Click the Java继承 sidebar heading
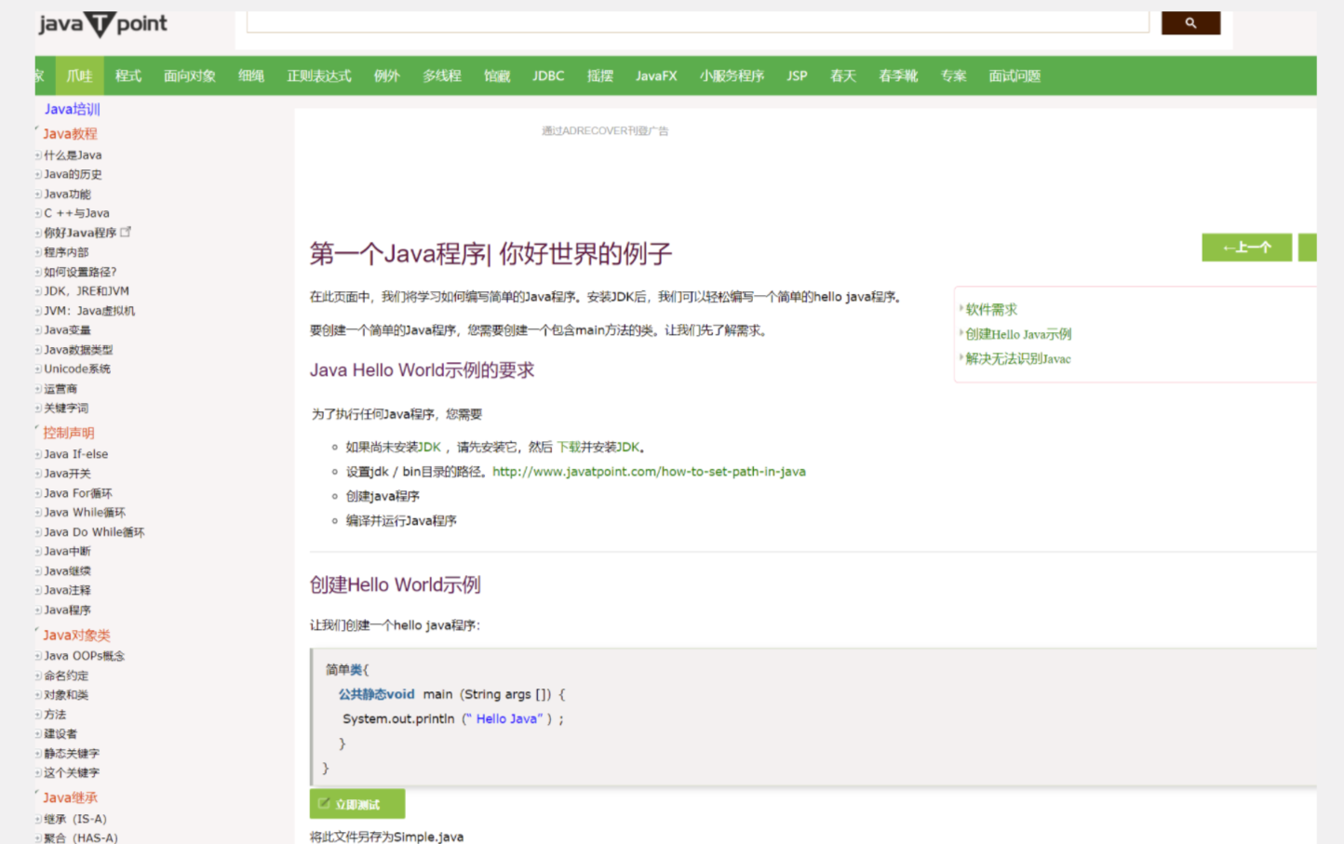Image resolution: width=1344 pixels, height=844 pixels. coord(70,797)
